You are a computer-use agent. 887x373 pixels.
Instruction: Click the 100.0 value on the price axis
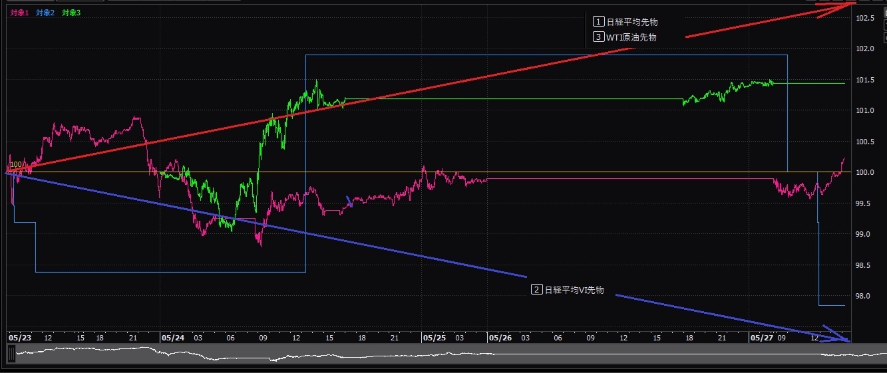tap(865, 173)
